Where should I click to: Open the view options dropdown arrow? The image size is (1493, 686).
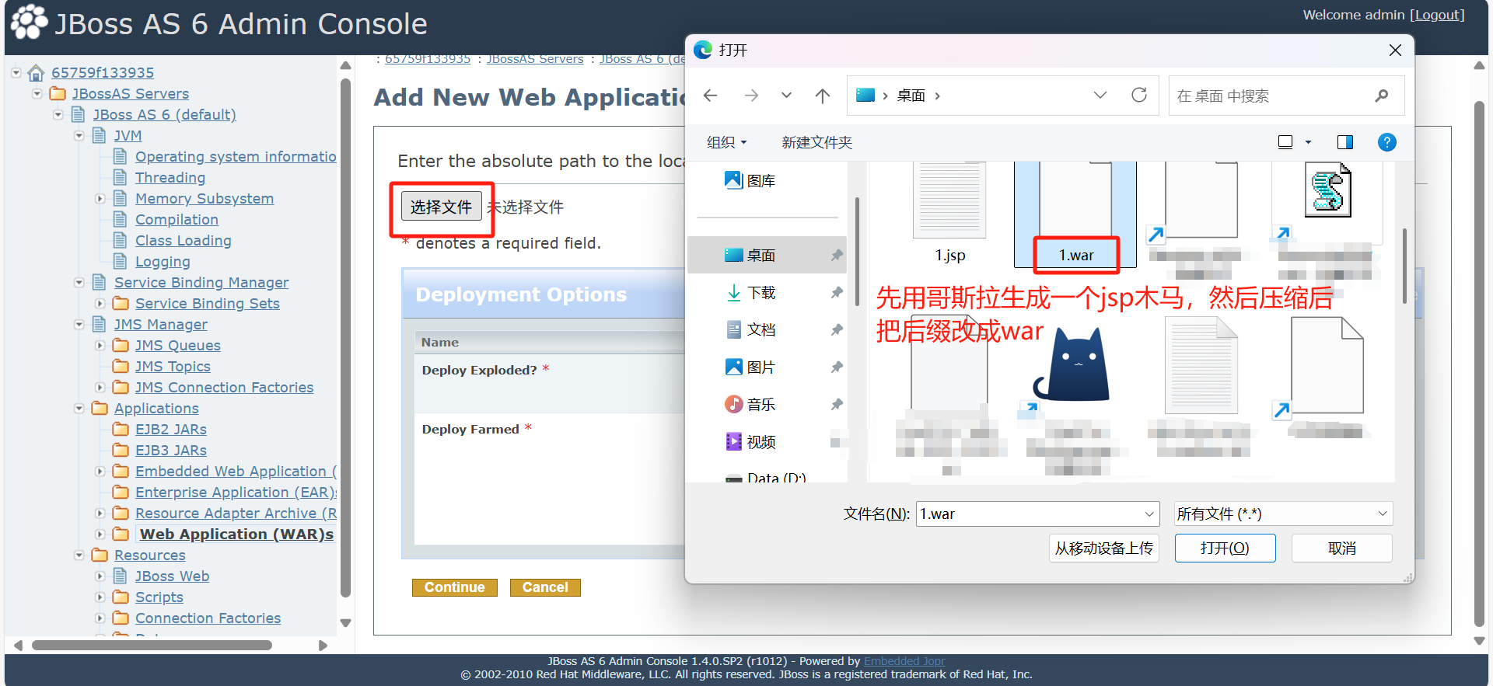(x=1308, y=142)
